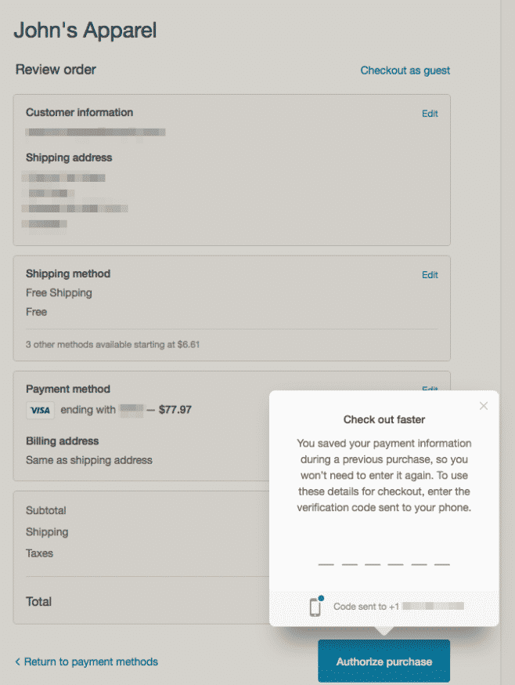Click the John's Apparel store title

click(85, 31)
